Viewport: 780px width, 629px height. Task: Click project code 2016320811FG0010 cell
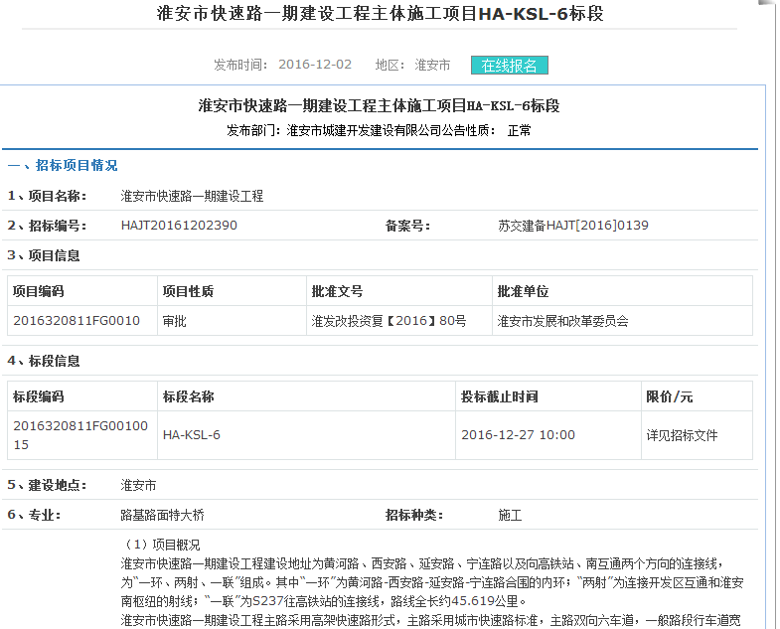77,321
